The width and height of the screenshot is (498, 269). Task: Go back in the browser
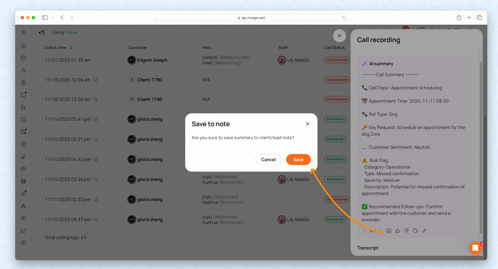coord(62,18)
